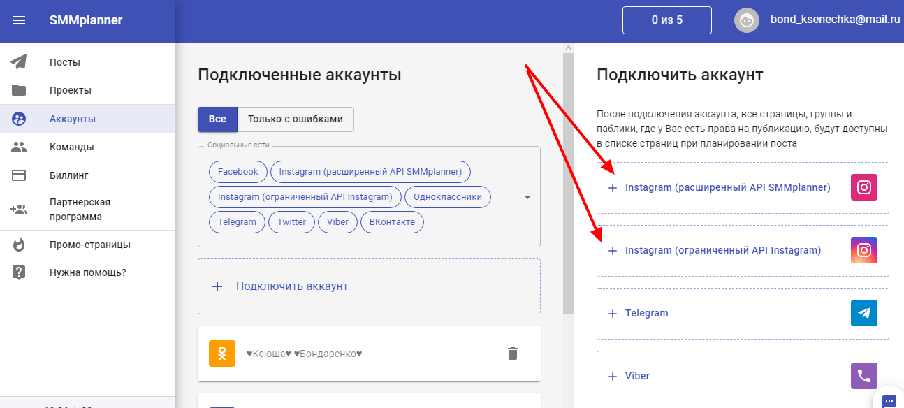Click the Accounts sidebar icon
This screenshot has height=408, width=904.
(x=19, y=119)
